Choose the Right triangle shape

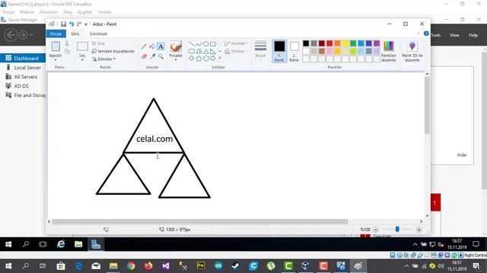(213, 51)
